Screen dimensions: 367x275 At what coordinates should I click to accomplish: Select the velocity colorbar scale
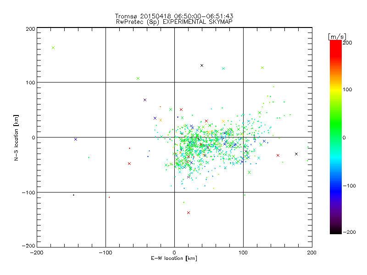pyautogui.click(x=336, y=137)
